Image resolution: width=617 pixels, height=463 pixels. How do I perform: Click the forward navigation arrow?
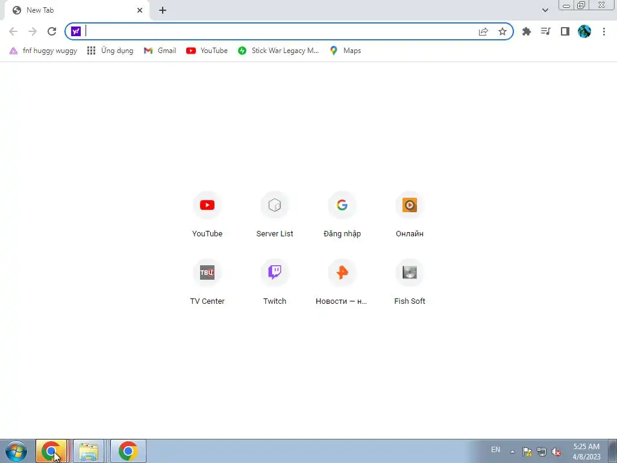33,31
